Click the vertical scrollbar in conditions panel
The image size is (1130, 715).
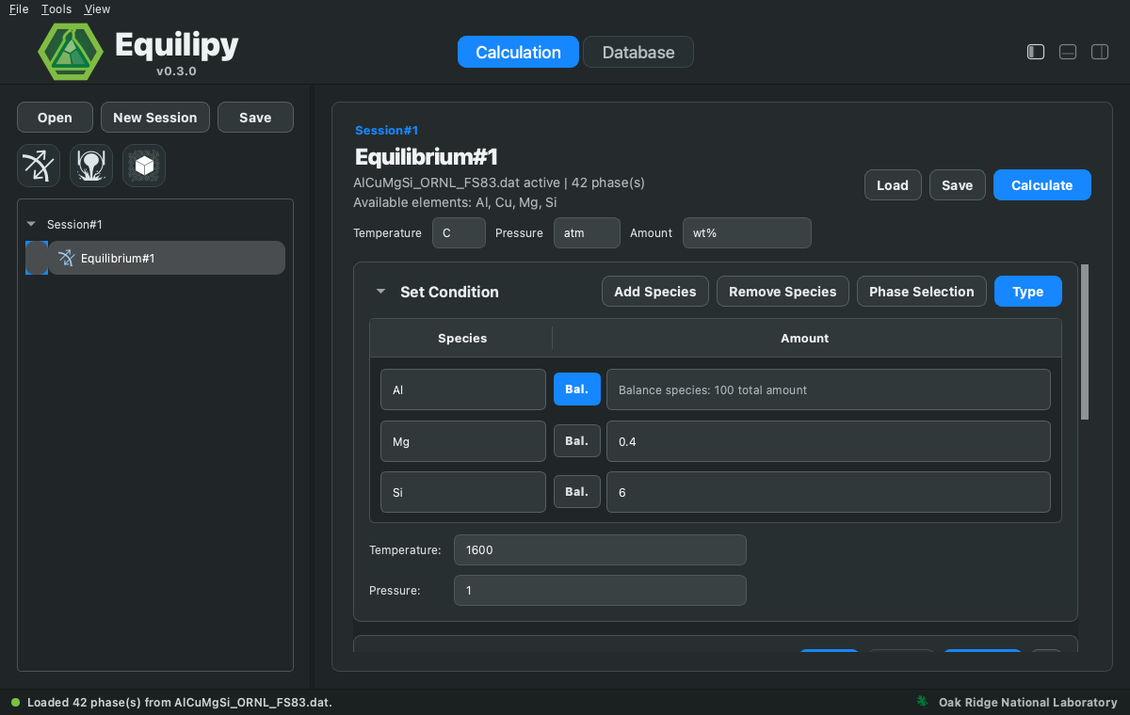coord(1085,342)
